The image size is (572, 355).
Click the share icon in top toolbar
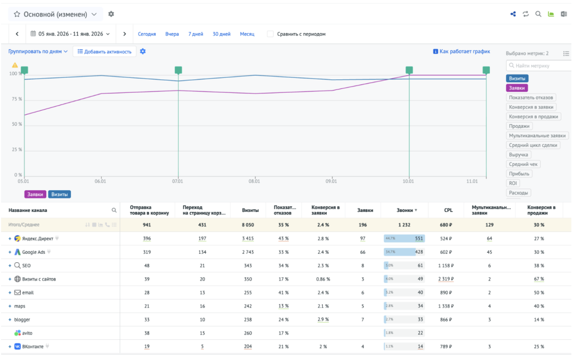click(x=513, y=14)
